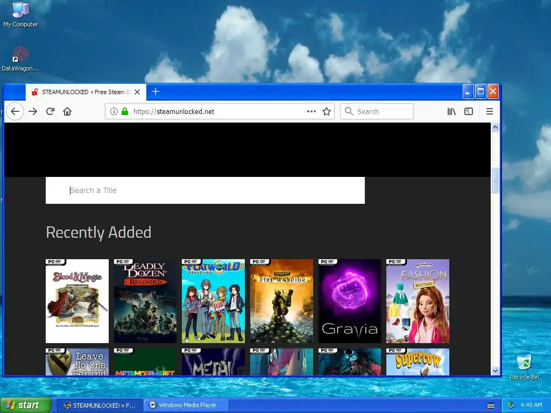Screen dimensions: 551x413
Task: Open the browser home page icon
Action: (67, 112)
